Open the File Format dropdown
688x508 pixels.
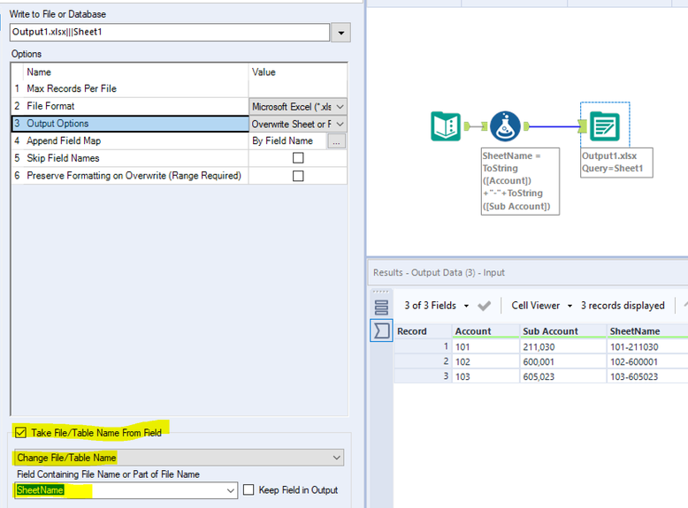point(339,106)
